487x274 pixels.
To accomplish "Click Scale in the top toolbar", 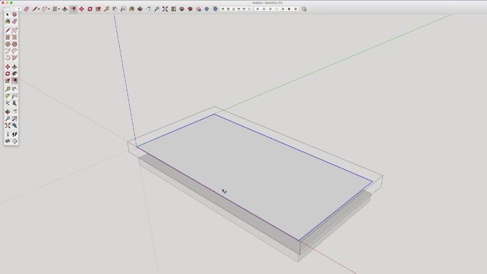I will [x=99, y=9].
